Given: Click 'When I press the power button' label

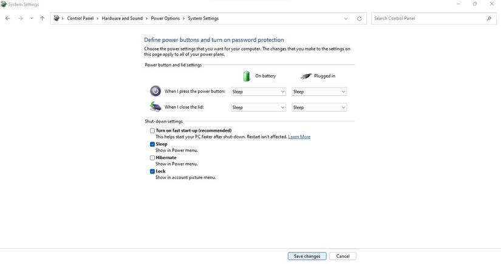Looking at the screenshot, I should [x=195, y=91].
